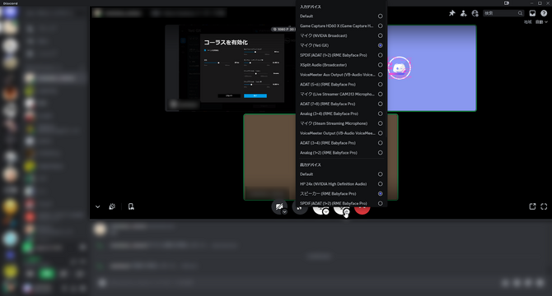Screen dimensions: 552x296
Task: Pop out the call window
Action: 532,206
